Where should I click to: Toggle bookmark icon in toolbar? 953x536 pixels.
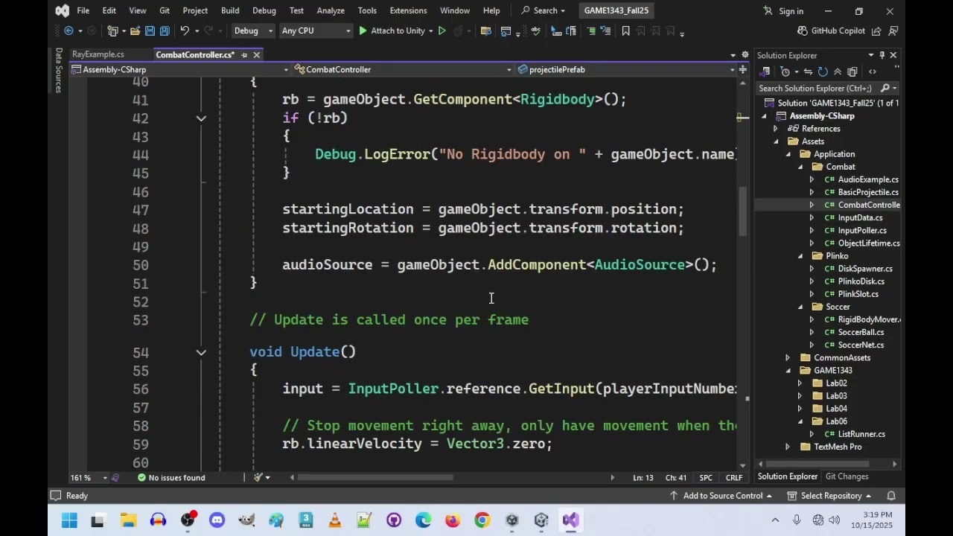(x=626, y=31)
